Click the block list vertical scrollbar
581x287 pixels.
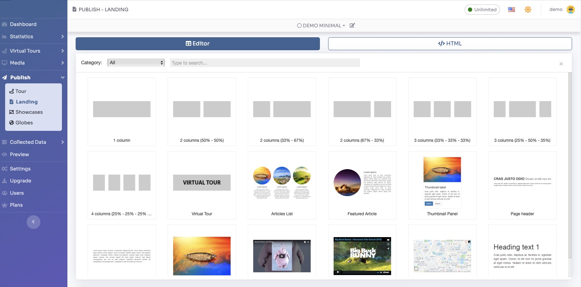(x=570, y=165)
